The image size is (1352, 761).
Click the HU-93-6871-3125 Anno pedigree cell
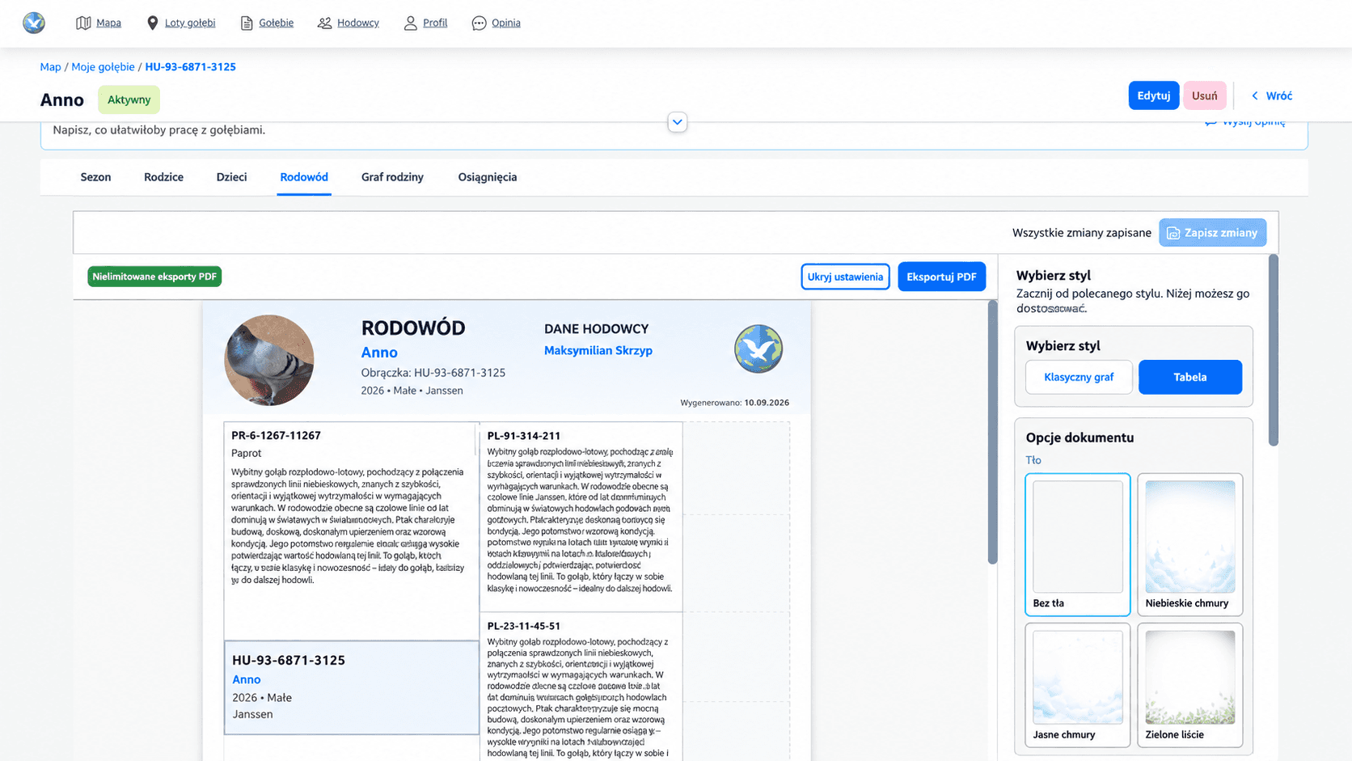click(352, 687)
